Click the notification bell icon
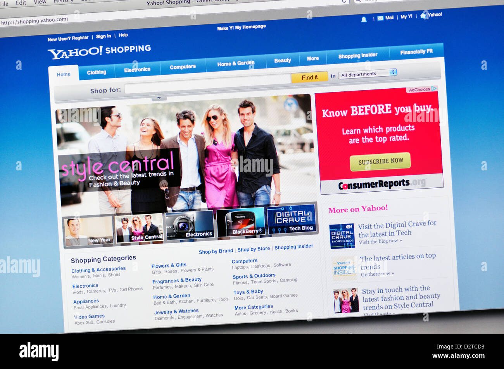This screenshot has width=504, height=369. pos(364,19)
